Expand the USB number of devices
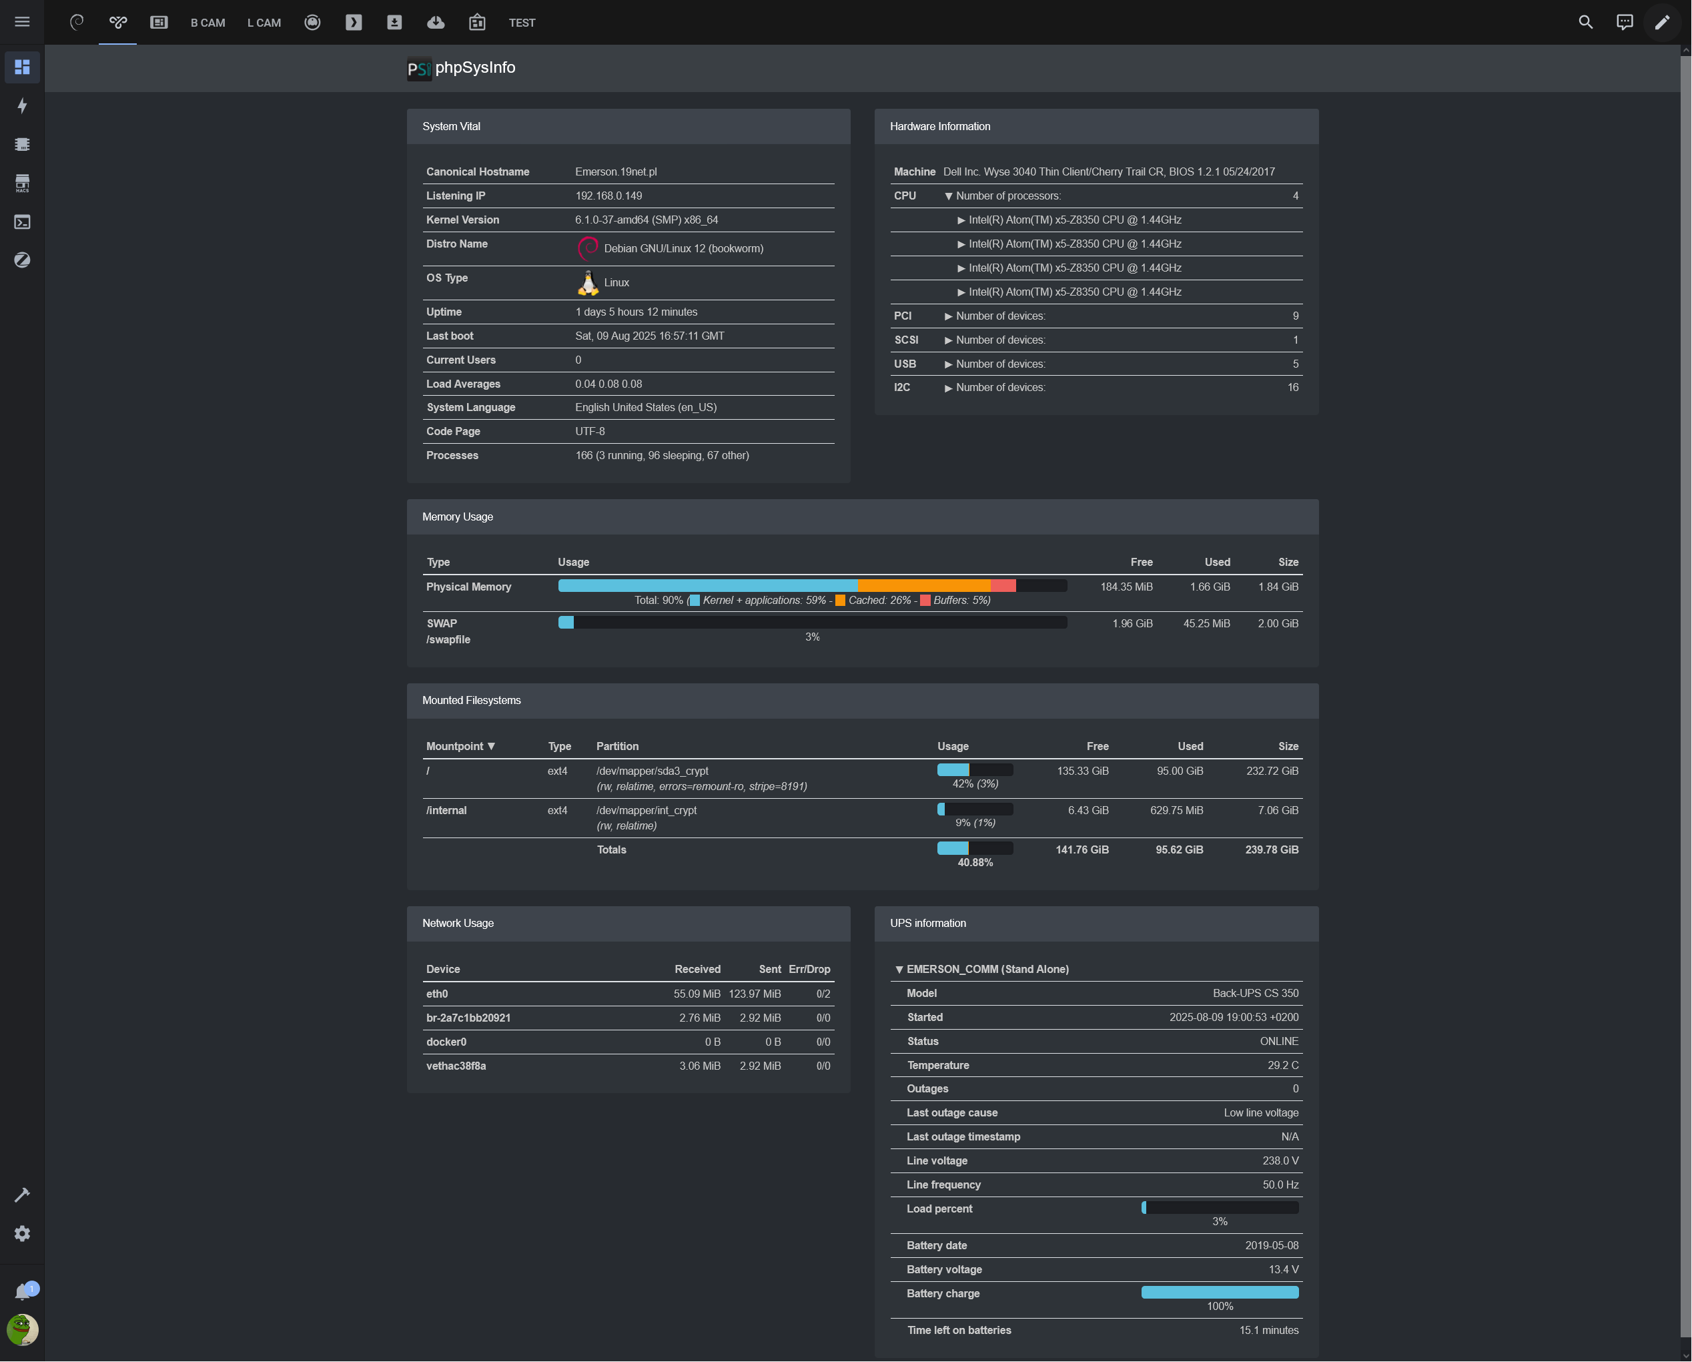The image size is (1692, 1362). click(x=948, y=364)
